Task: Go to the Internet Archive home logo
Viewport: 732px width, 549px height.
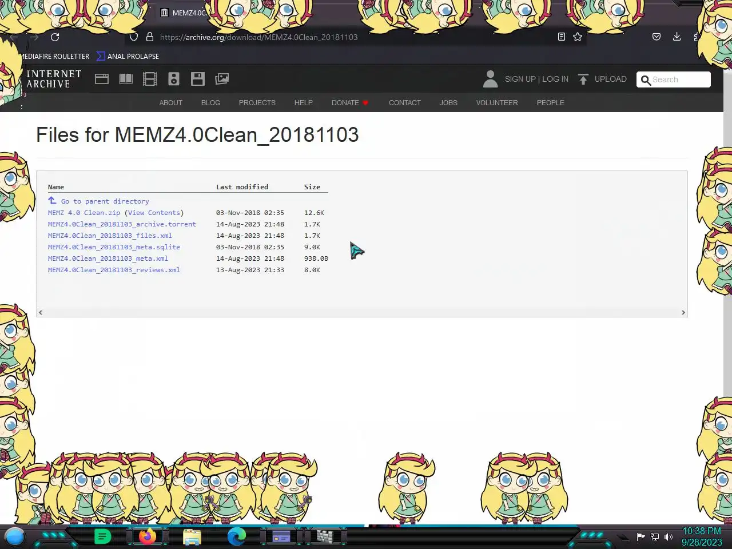Action: [x=54, y=79]
